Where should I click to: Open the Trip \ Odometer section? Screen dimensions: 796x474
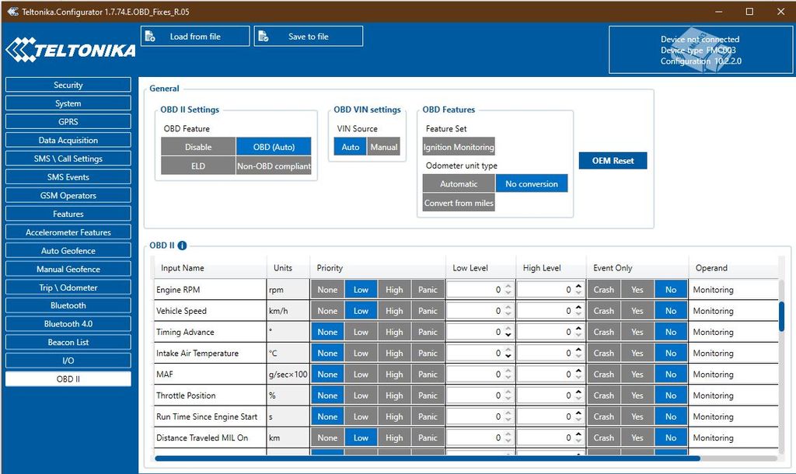[68, 288]
